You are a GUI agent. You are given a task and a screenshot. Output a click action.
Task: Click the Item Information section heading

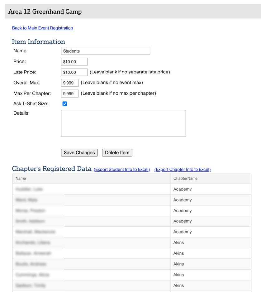pyautogui.click(x=39, y=42)
